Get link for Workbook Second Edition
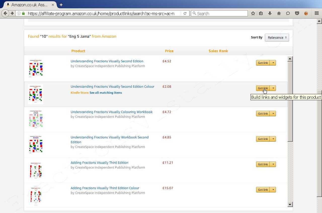Image resolution: width=322 pixels, height=213 pixels. pyautogui.click(x=263, y=139)
